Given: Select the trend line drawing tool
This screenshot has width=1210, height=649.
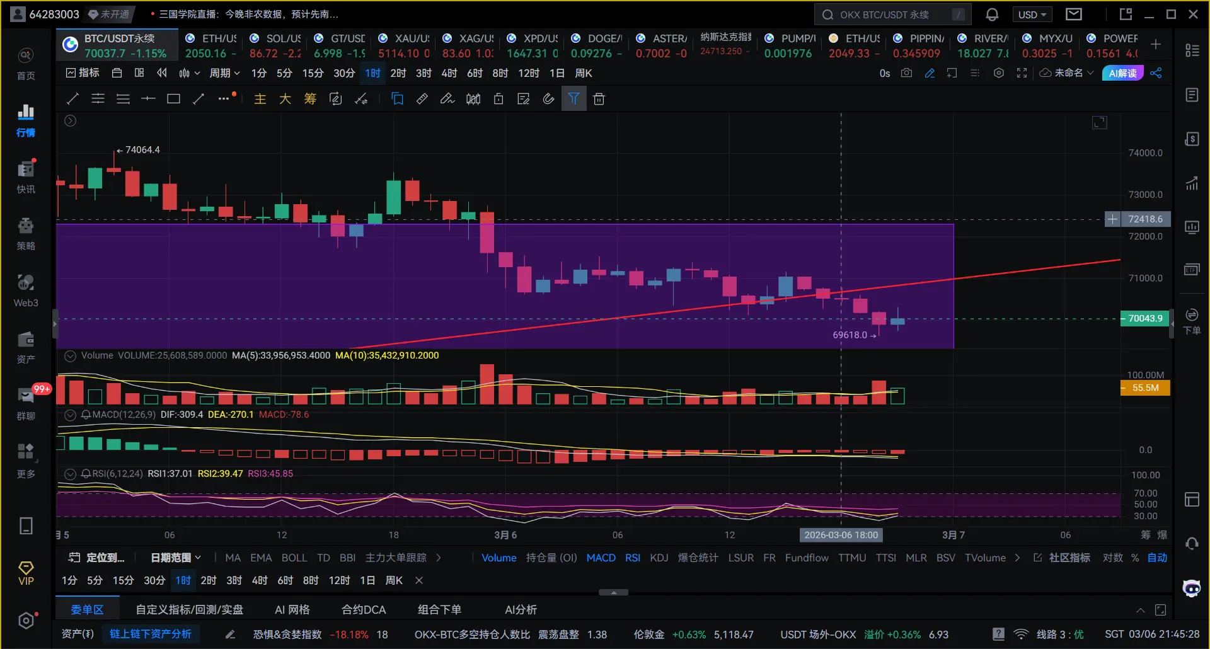Looking at the screenshot, I should coord(72,99).
